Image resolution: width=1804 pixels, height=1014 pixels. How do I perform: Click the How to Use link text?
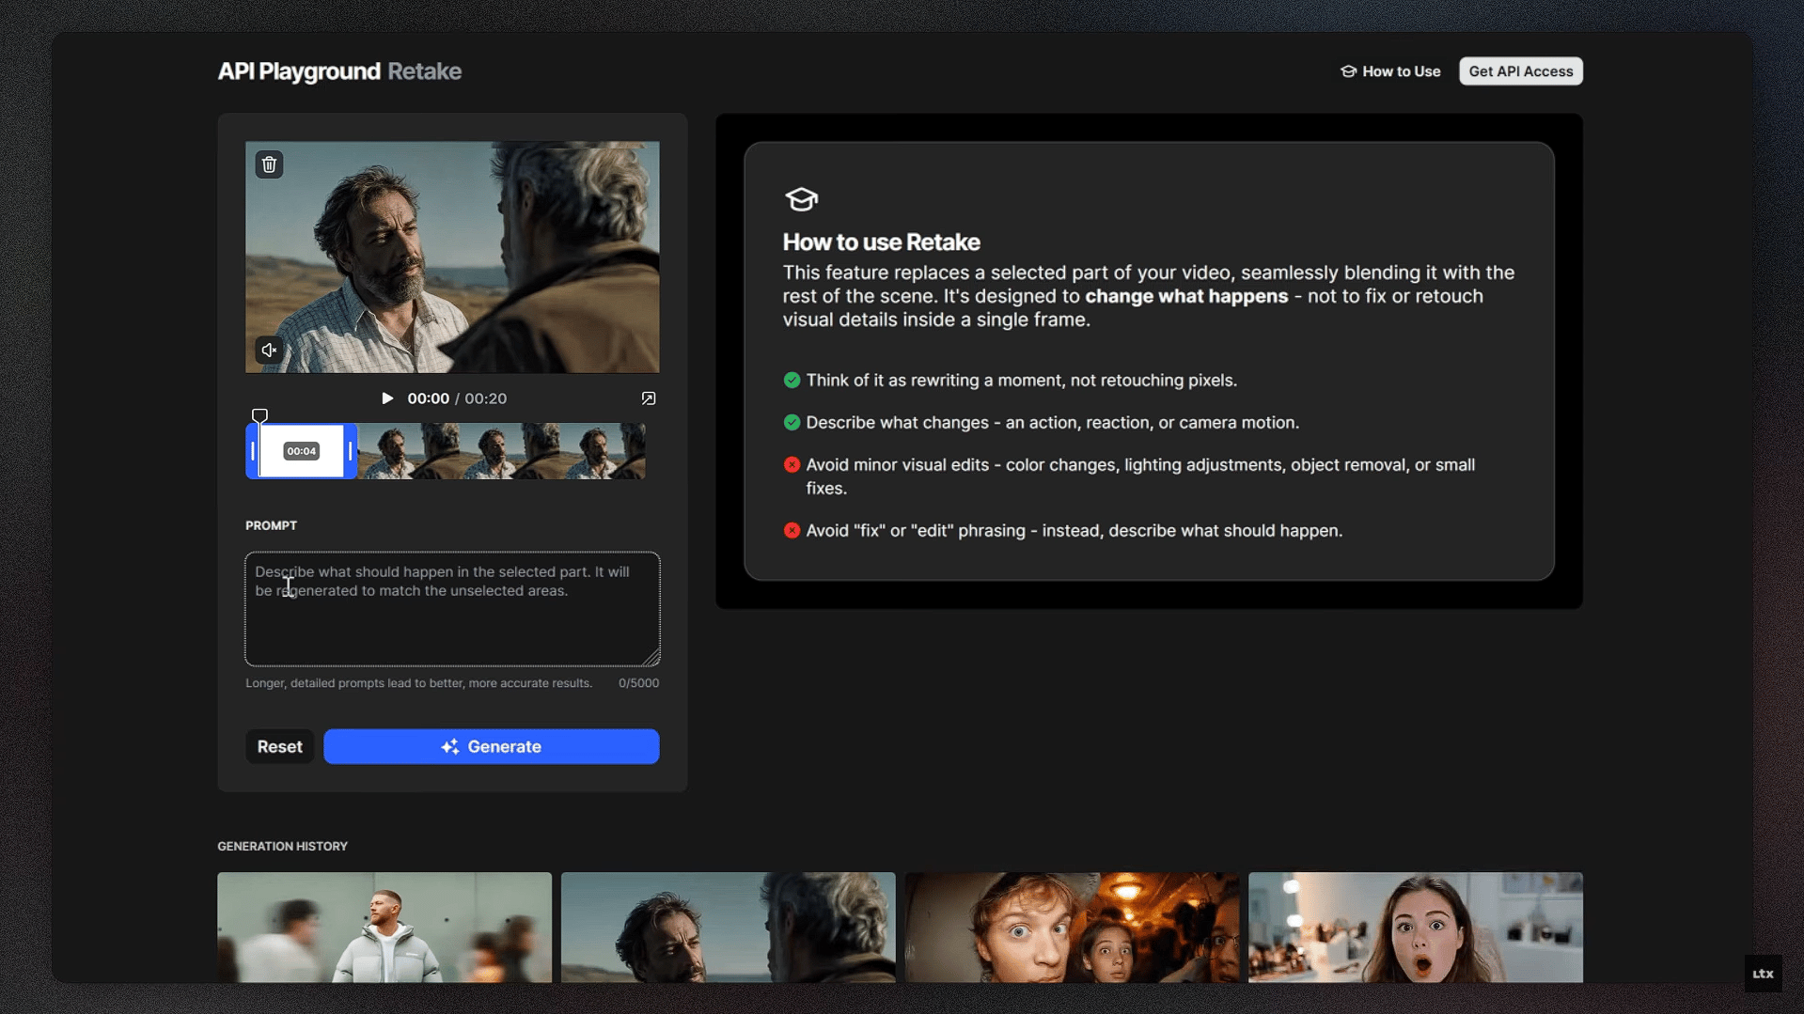(x=1401, y=71)
